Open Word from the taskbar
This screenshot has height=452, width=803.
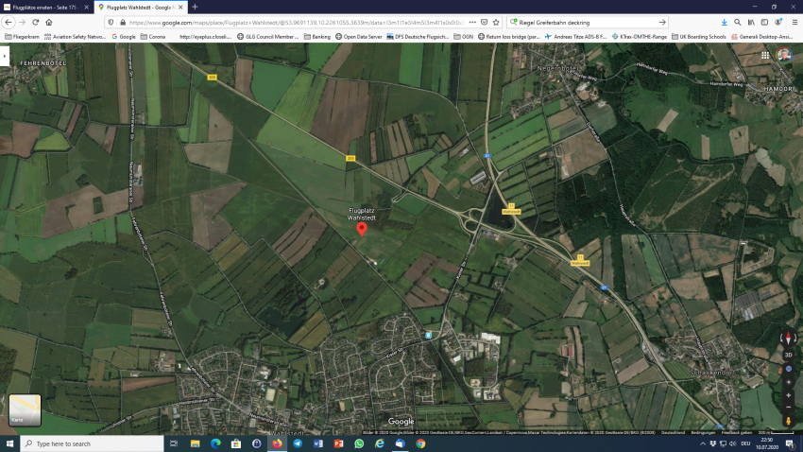[x=318, y=443]
